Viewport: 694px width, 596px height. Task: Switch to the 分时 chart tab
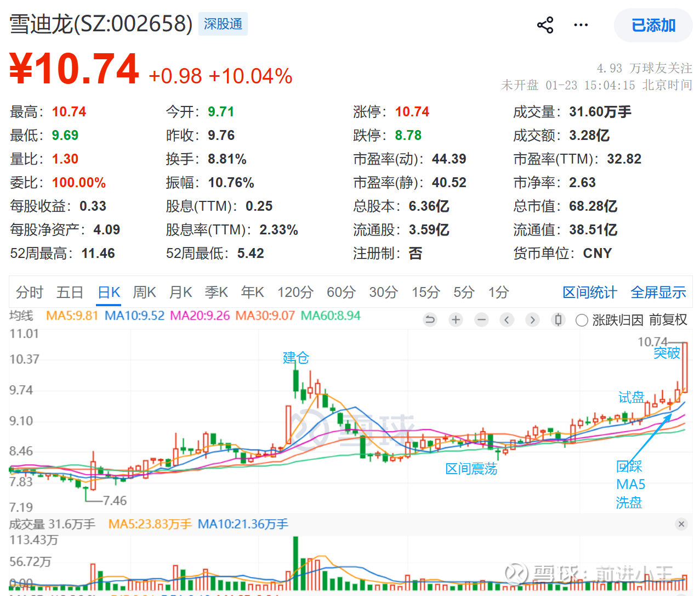[x=30, y=292]
